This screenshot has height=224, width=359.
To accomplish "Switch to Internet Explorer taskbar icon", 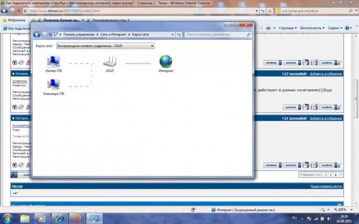I will [x=60, y=219].
